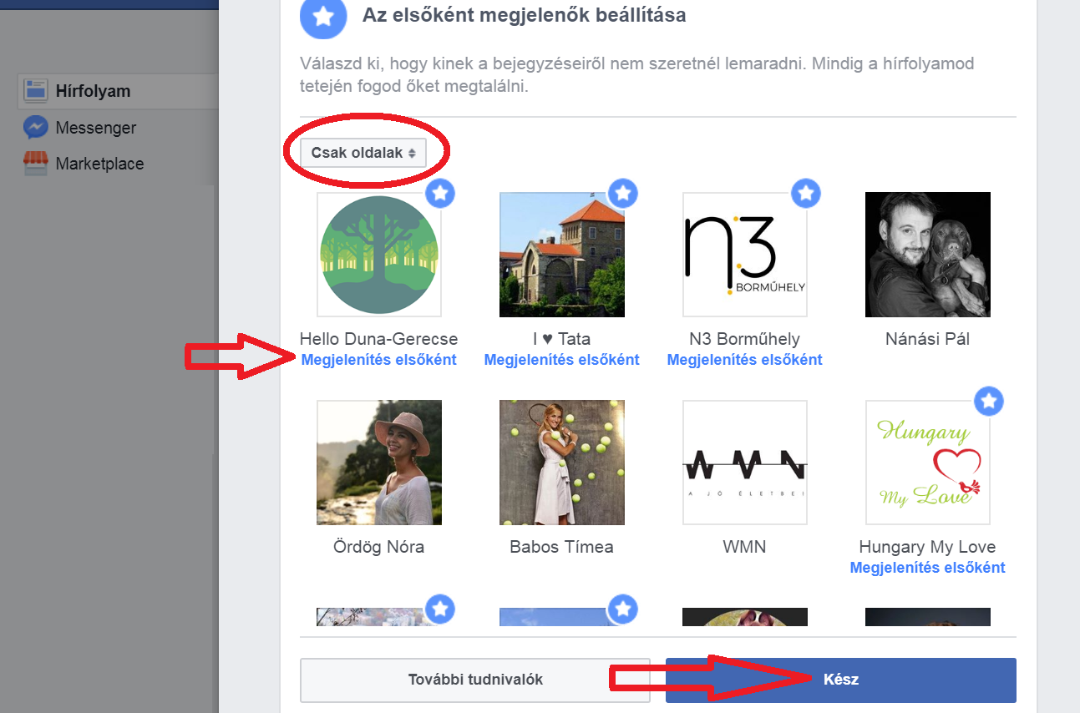Click the I ♥ Tata name label

[562, 339]
